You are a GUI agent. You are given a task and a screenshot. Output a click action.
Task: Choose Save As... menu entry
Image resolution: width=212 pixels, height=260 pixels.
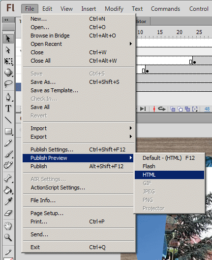(78, 82)
